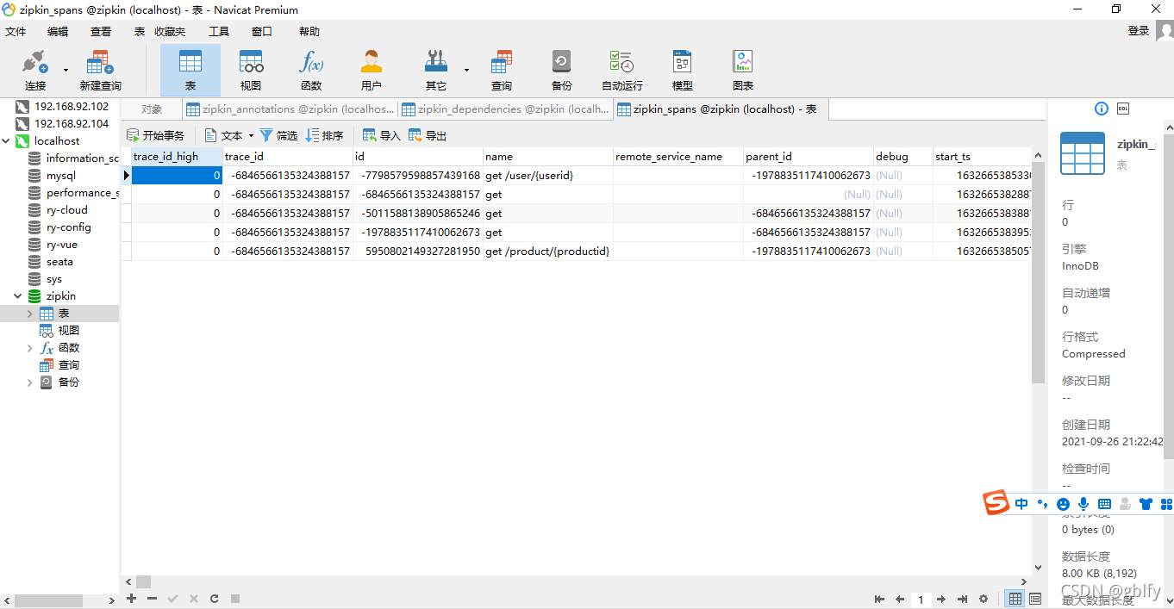
Task: Toggle Sogou IME Chinese/English mode (中)
Action: pyautogui.click(x=1021, y=503)
